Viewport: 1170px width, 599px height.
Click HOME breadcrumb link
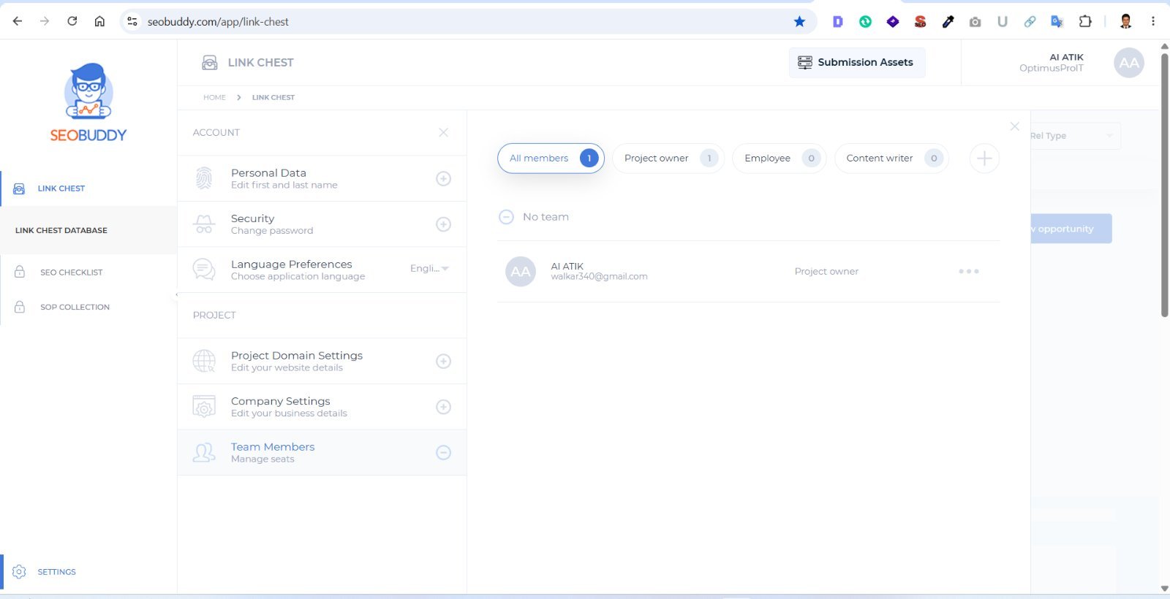click(214, 97)
